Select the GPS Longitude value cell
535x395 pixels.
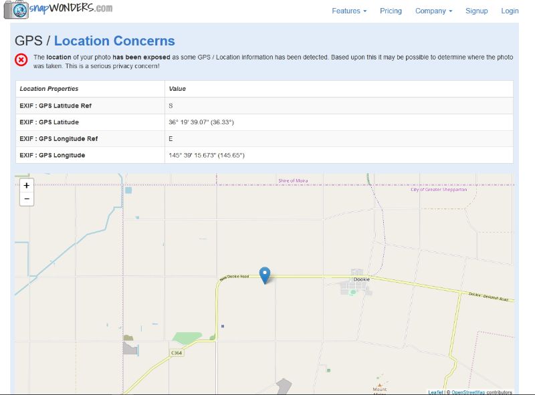[339, 155]
